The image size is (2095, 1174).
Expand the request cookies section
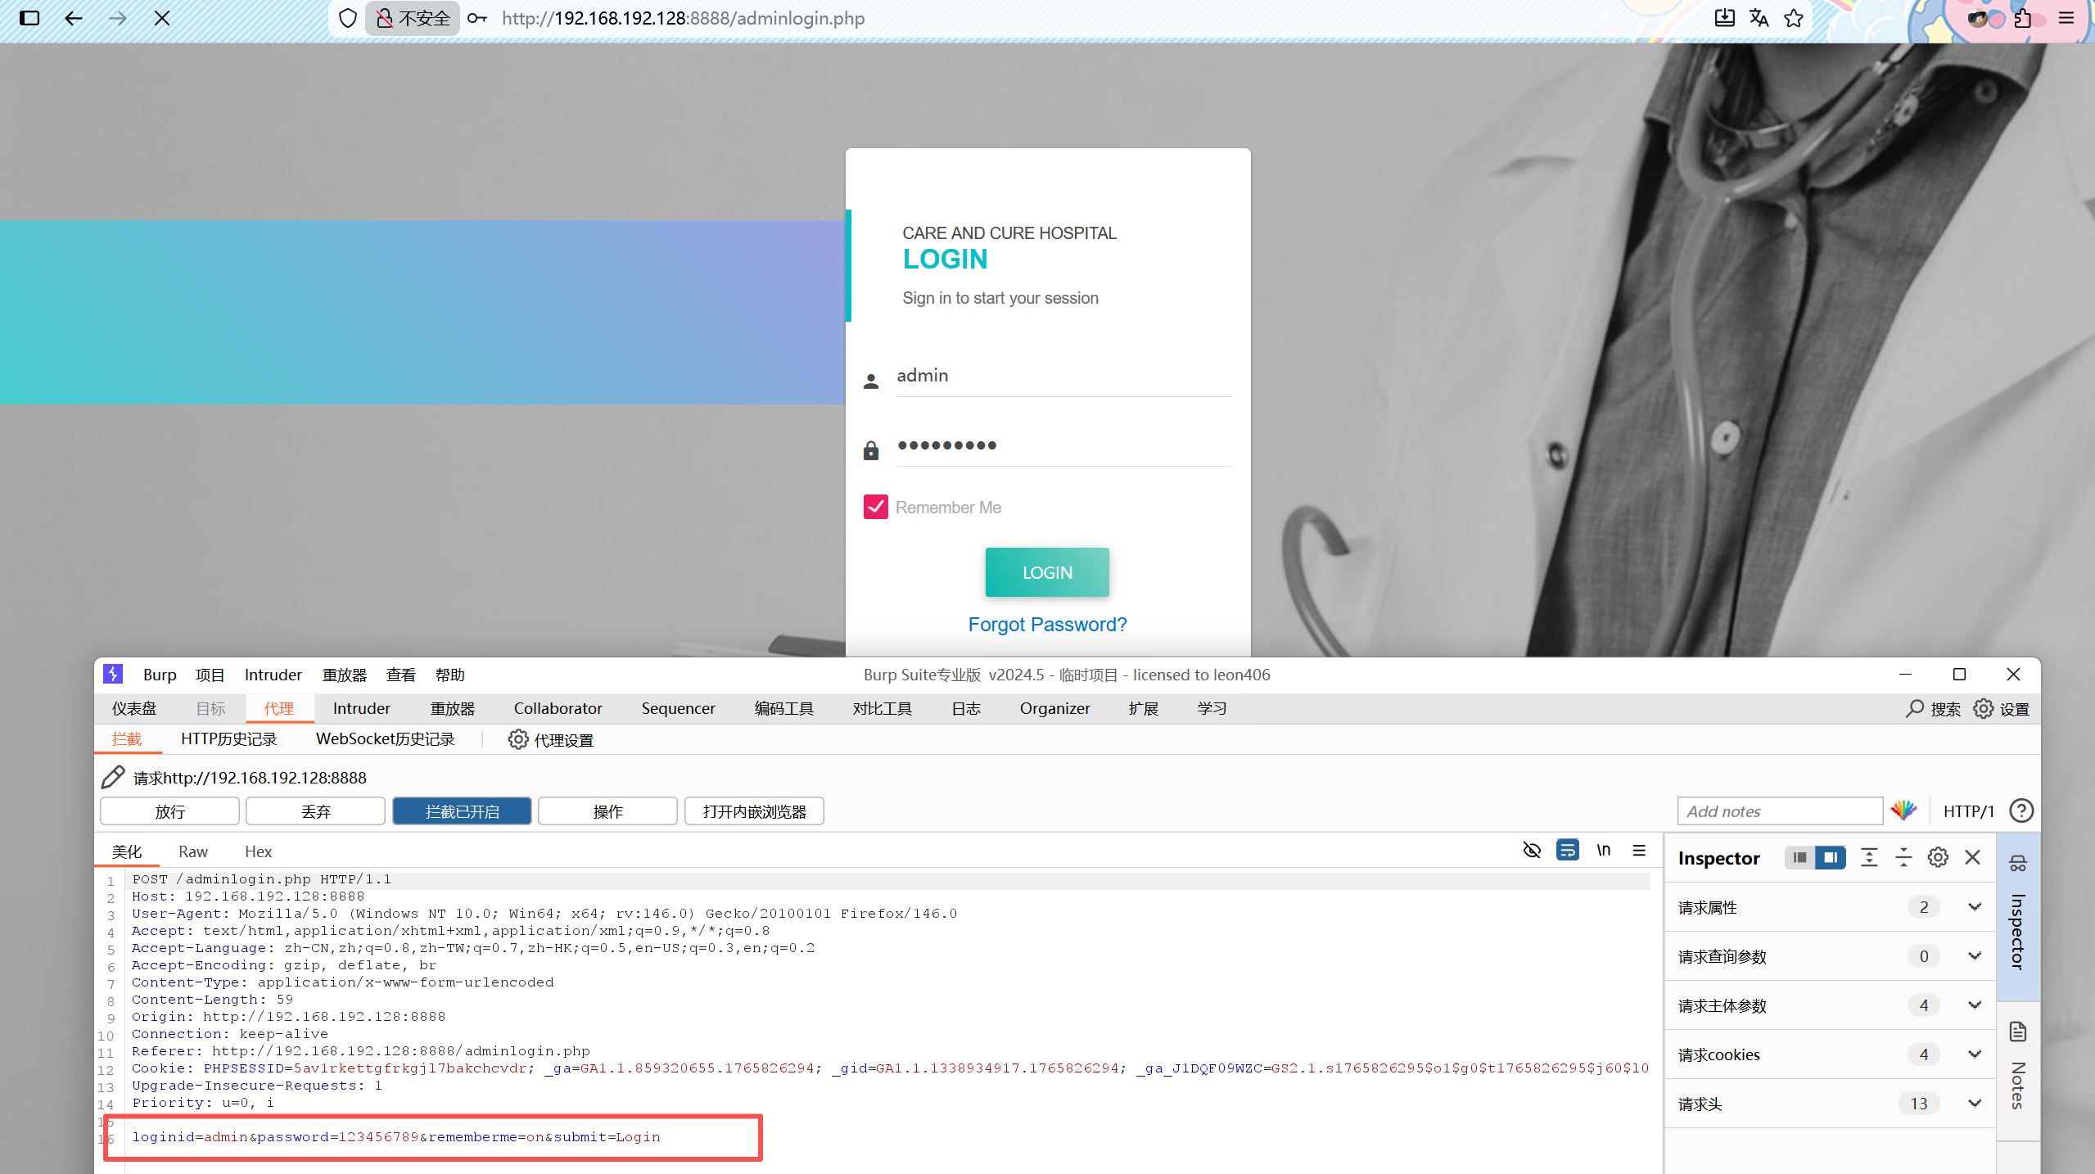coord(1974,1054)
